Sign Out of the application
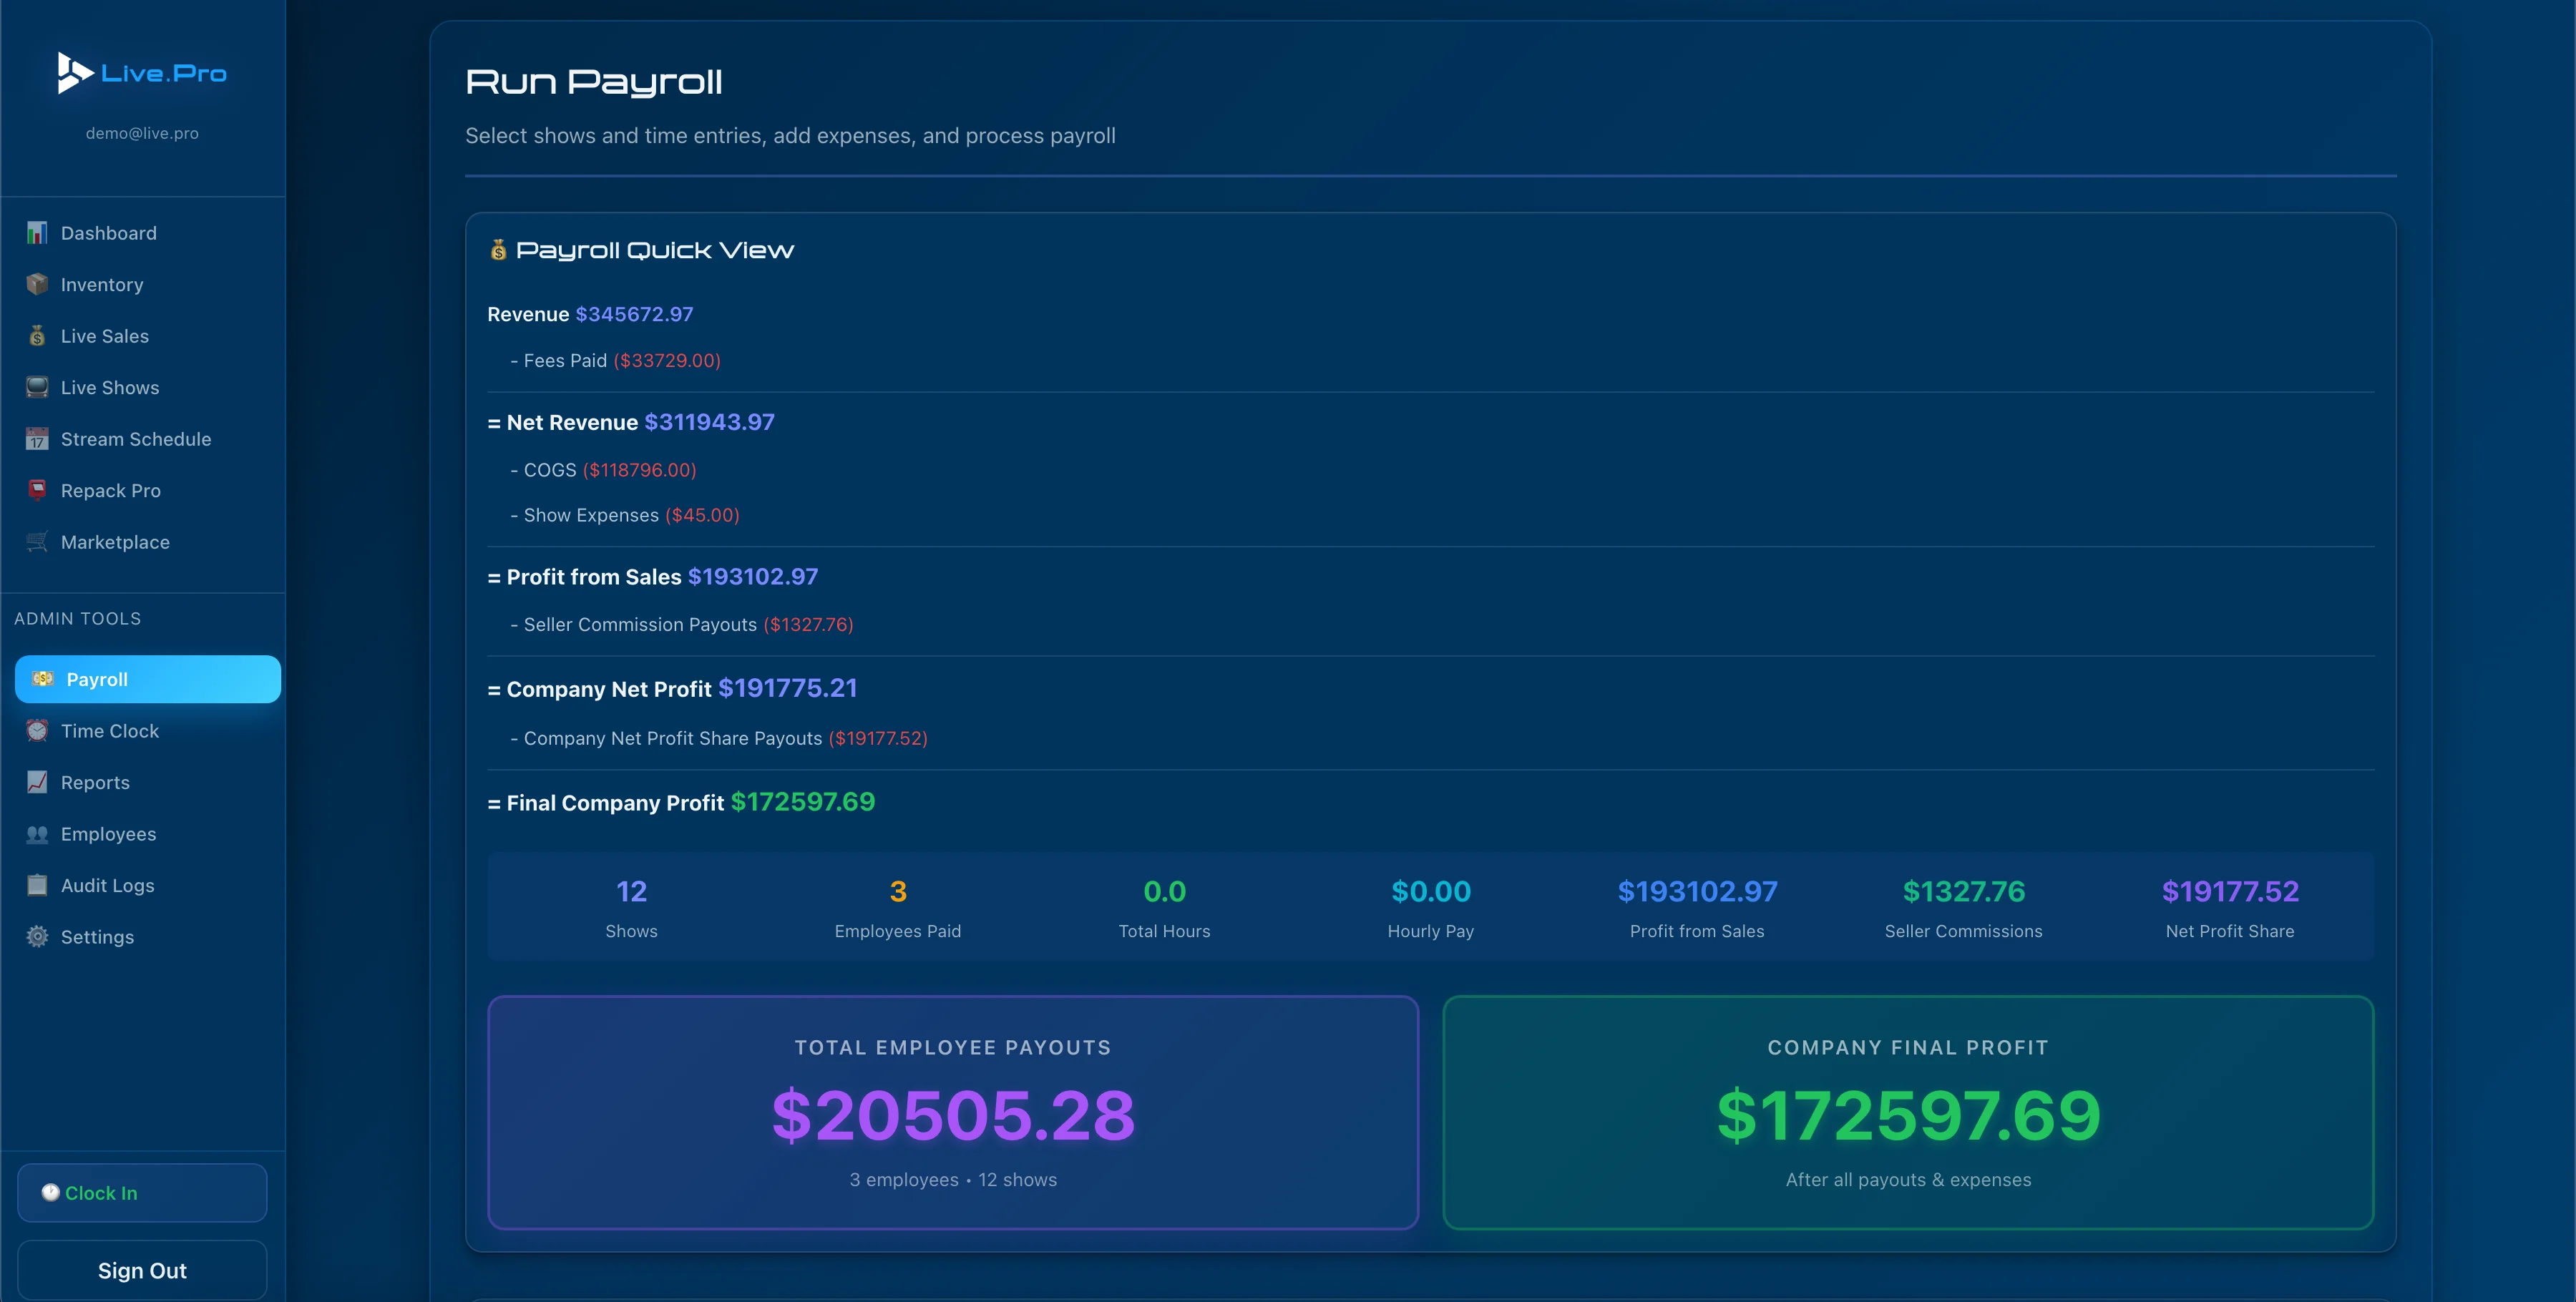 pos(141,1270)
